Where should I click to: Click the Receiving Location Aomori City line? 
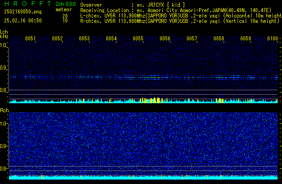176,10
